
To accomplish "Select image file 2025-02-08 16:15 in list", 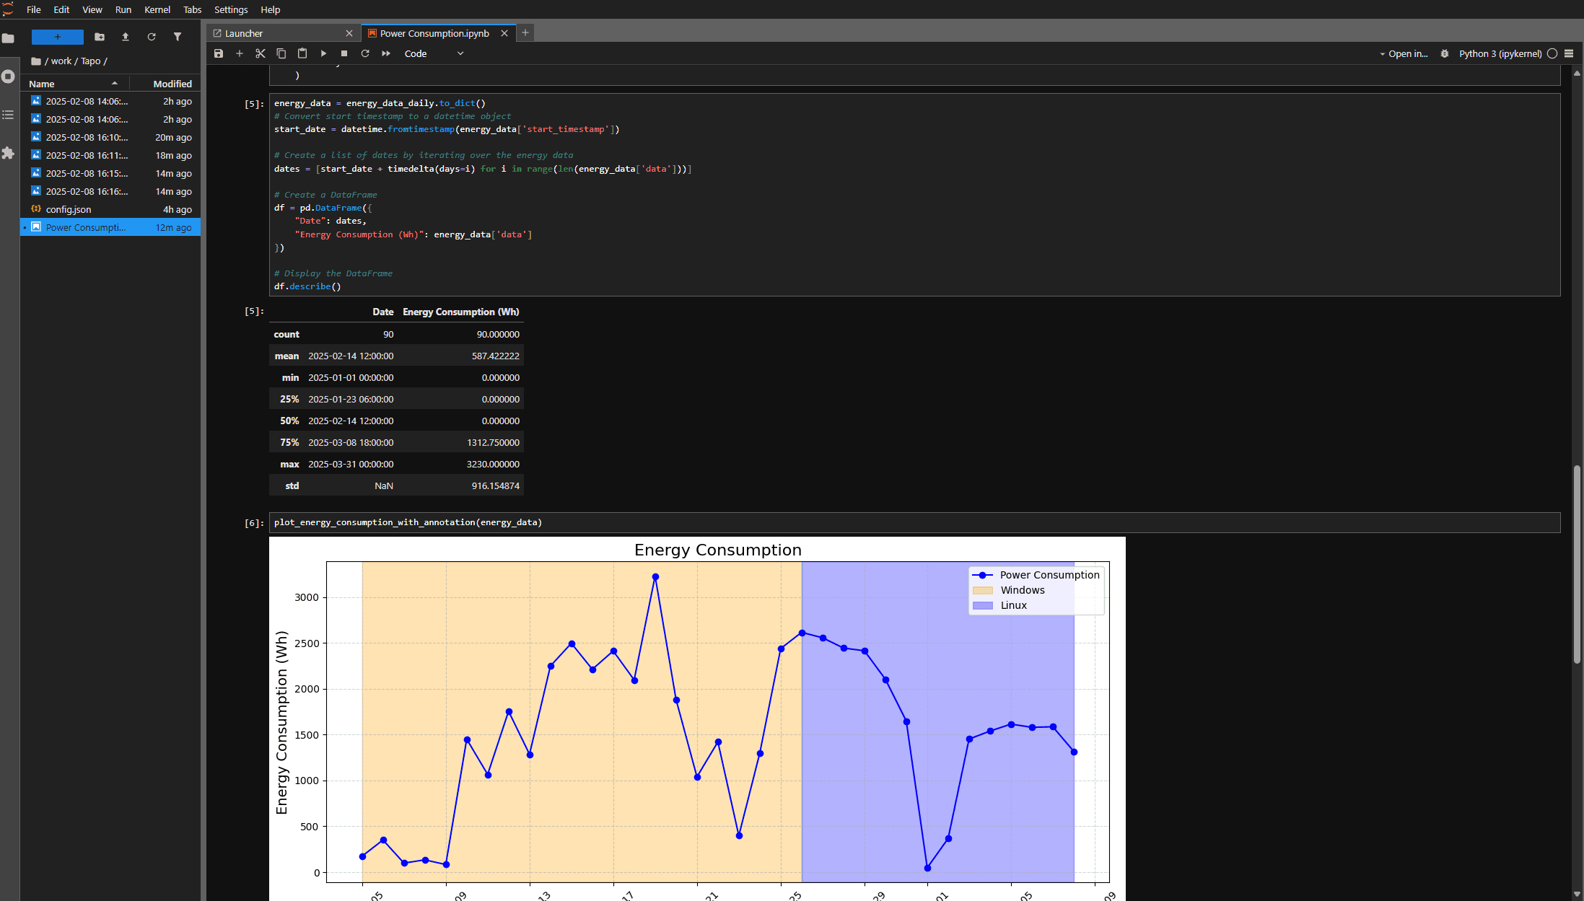I will click(110, 173).
